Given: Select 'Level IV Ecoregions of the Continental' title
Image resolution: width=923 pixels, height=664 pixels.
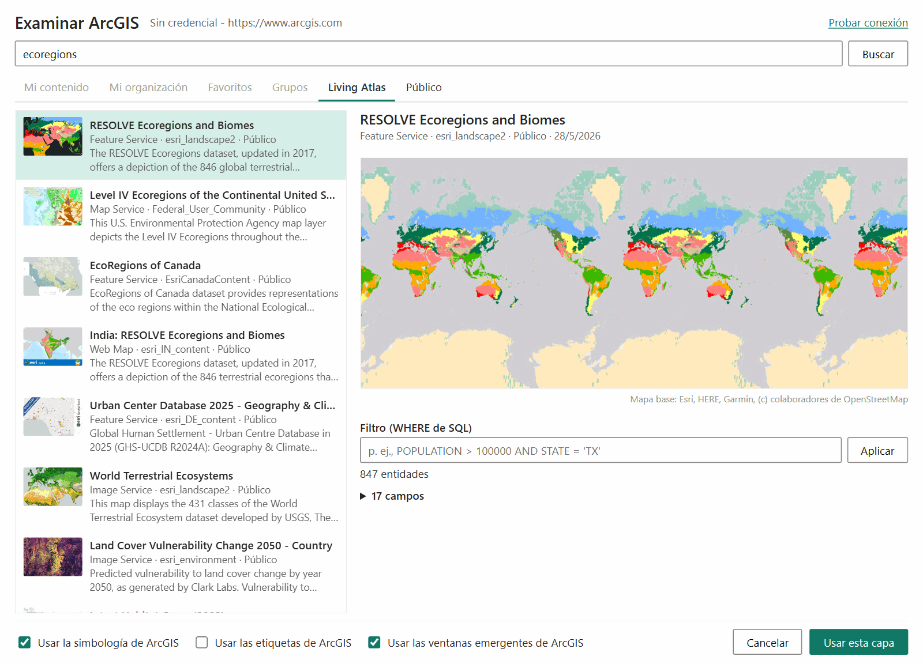Looking at the screenshot, I should (x=212, y=195).
